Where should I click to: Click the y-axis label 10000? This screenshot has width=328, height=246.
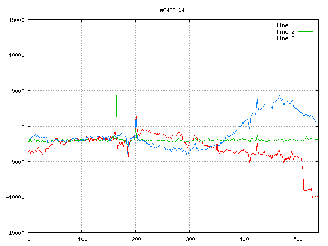[x=16, y=55]
